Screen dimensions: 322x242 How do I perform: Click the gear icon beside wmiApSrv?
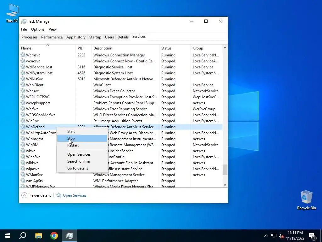pos(23,181)
